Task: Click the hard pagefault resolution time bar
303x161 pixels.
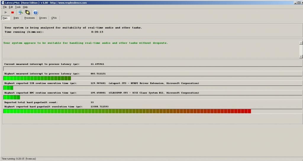Action: pyautogui.click(x=127, y=111)
